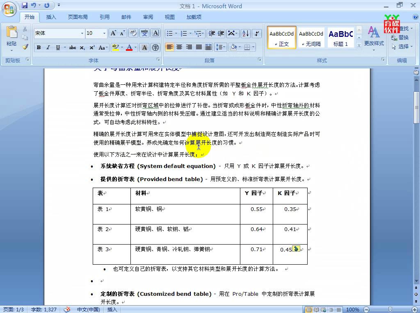Undo the last action
Image resolution: width=420 pixels, height=313 pixels.
[34, 5]
